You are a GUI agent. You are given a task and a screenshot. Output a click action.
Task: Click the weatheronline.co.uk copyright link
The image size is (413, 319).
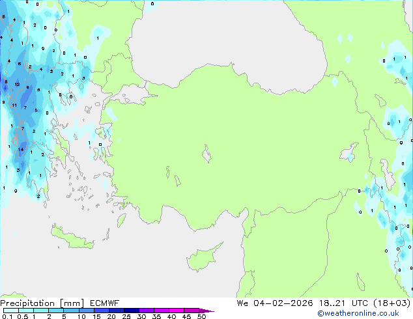[358, 313]
